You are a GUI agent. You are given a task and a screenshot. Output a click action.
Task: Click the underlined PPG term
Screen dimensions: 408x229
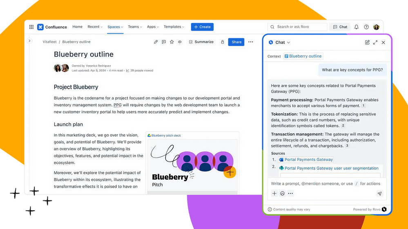(118, 105)
